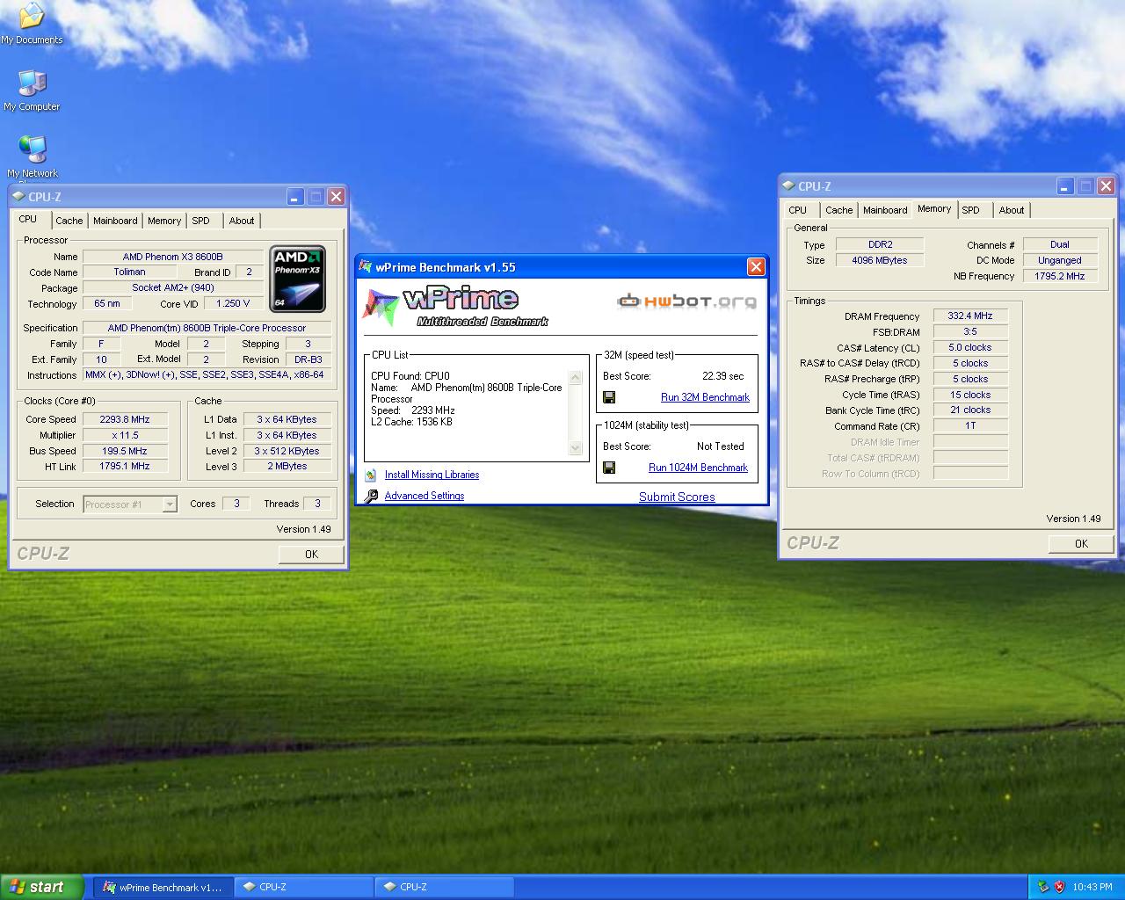Click the security shield tray icon
1125x900 pixels.
click(x=1059, y=887)
